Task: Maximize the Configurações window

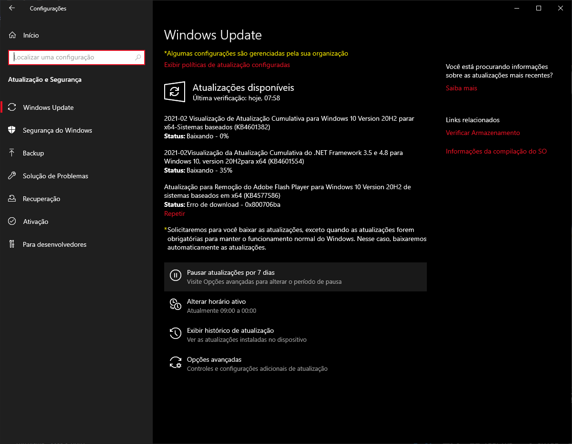Action: tap(539, 8)
